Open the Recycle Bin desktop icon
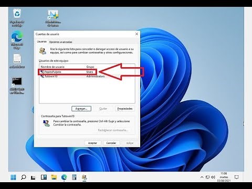252x189 pixels. pyautogui.click(x=17, y=17)
